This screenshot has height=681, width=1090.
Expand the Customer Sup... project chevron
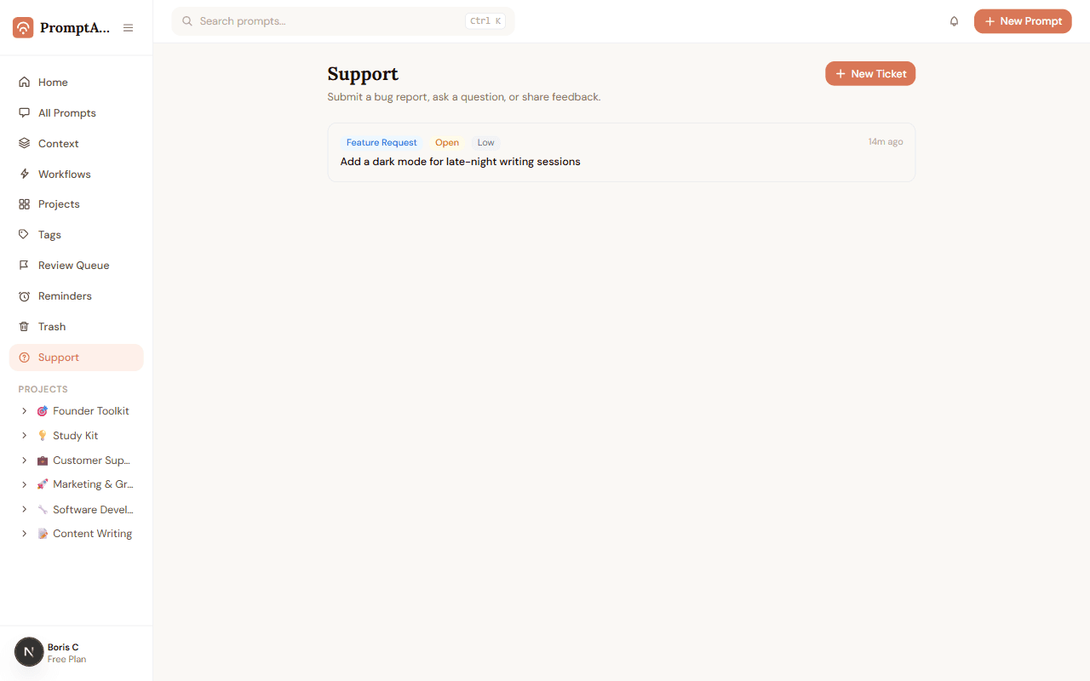(x=24, y=461)
